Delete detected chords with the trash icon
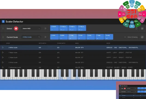146x99 pixels. point(136,28)
